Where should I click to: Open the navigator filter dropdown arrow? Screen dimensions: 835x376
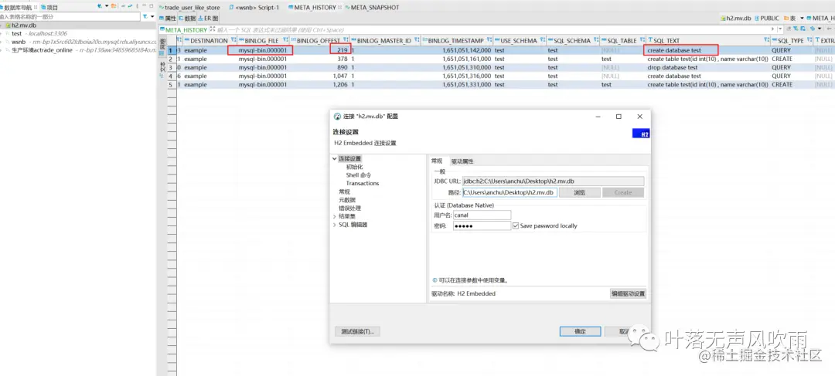click(x=152, y=16)
